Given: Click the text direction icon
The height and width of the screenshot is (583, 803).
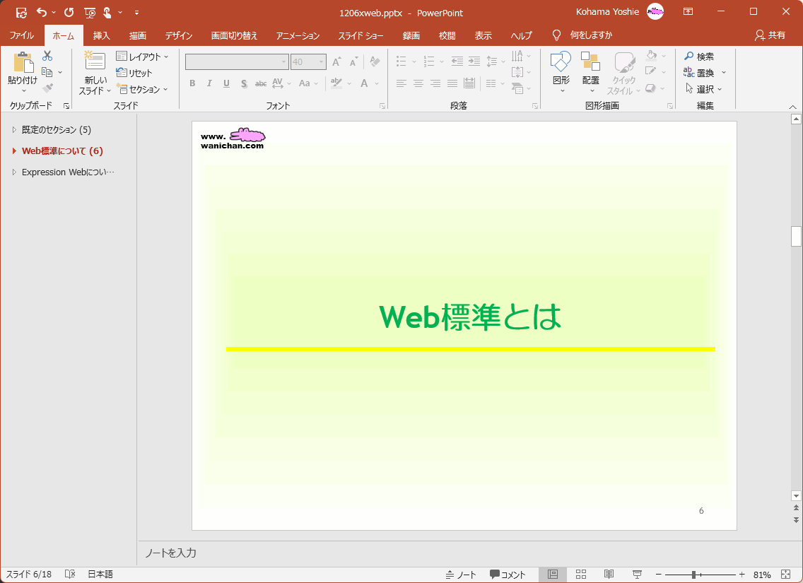Looking at the screenshot, I should 517,56.
